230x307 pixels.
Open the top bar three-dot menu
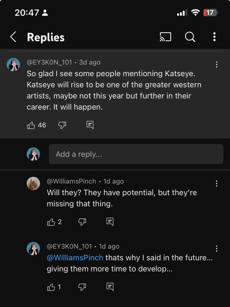(x=214, y=37)
